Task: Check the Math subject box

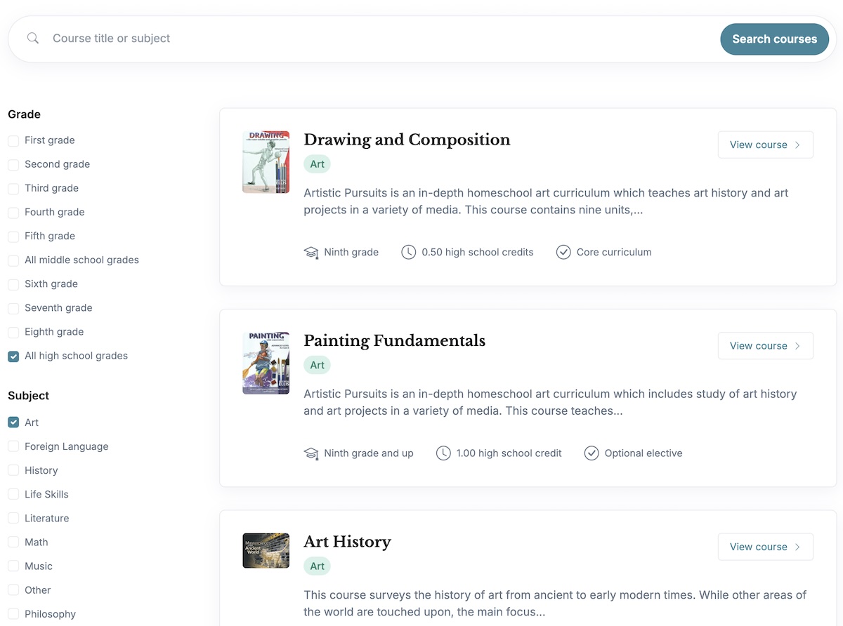Action: [13, 542]
